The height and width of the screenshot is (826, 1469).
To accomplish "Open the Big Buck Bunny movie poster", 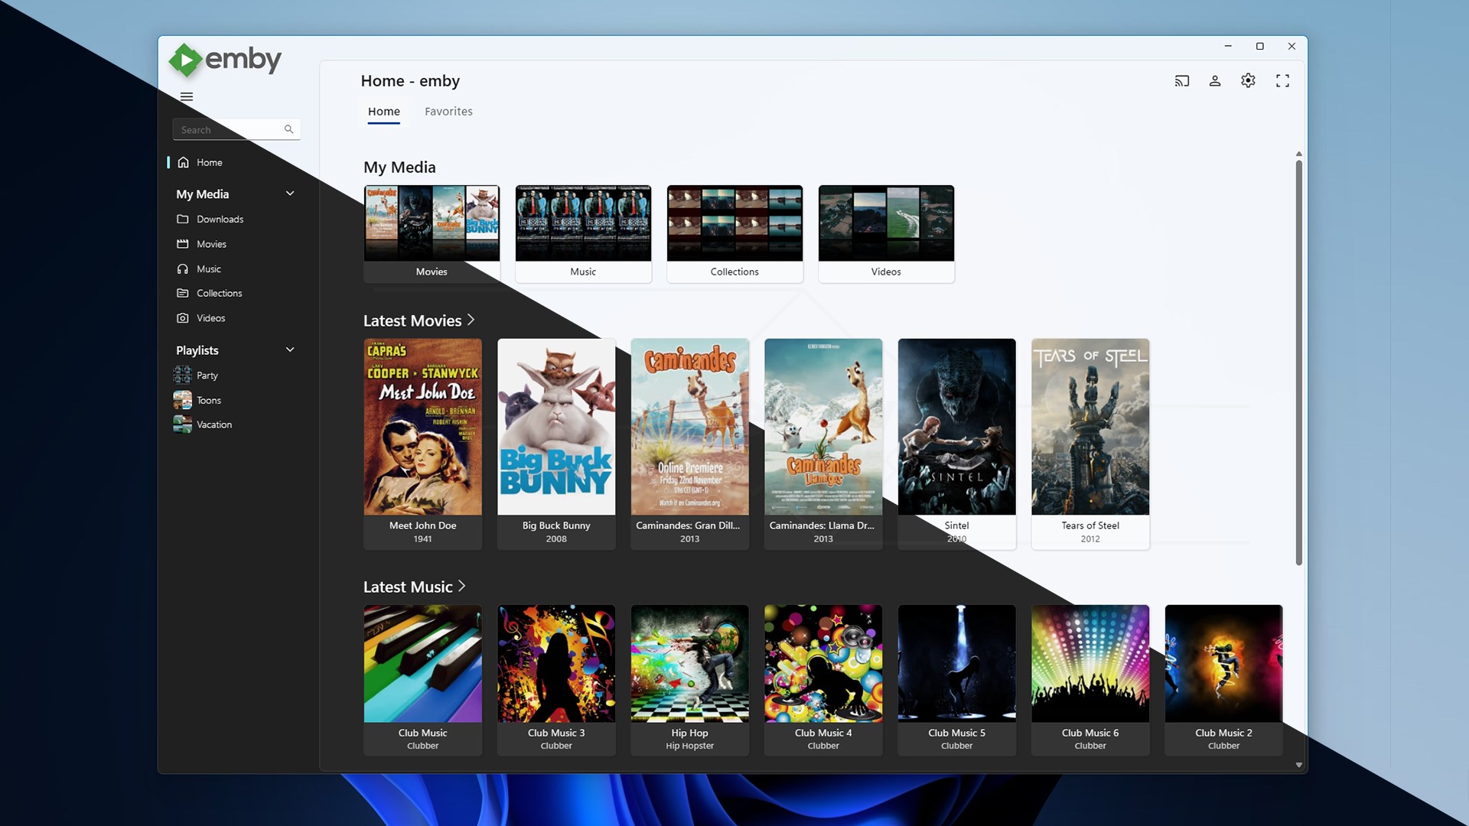I will [x=556, y=427].
